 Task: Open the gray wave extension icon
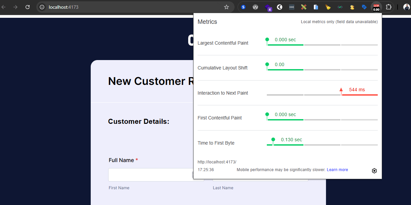(x=255, y=7)
